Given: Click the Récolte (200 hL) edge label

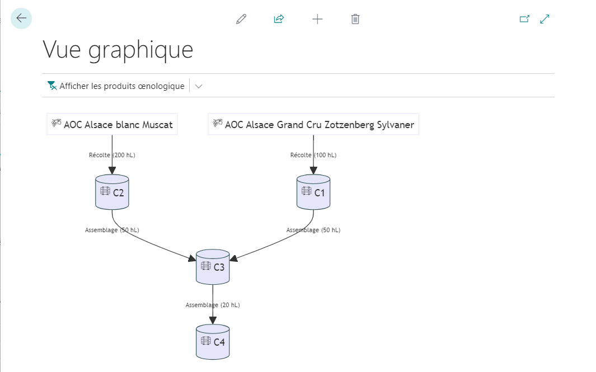Looking at the screenshot, I should (x=112, y=155).
